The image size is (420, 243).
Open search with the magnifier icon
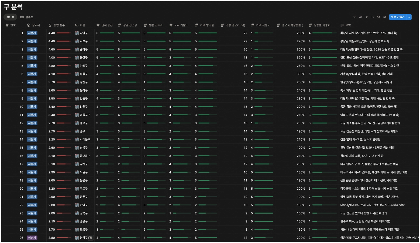379,17
